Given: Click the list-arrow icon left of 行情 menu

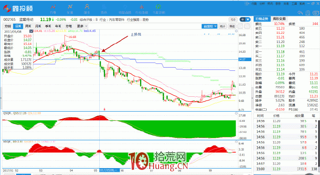Looking at the screenshot, I should [x=247, y=3].
